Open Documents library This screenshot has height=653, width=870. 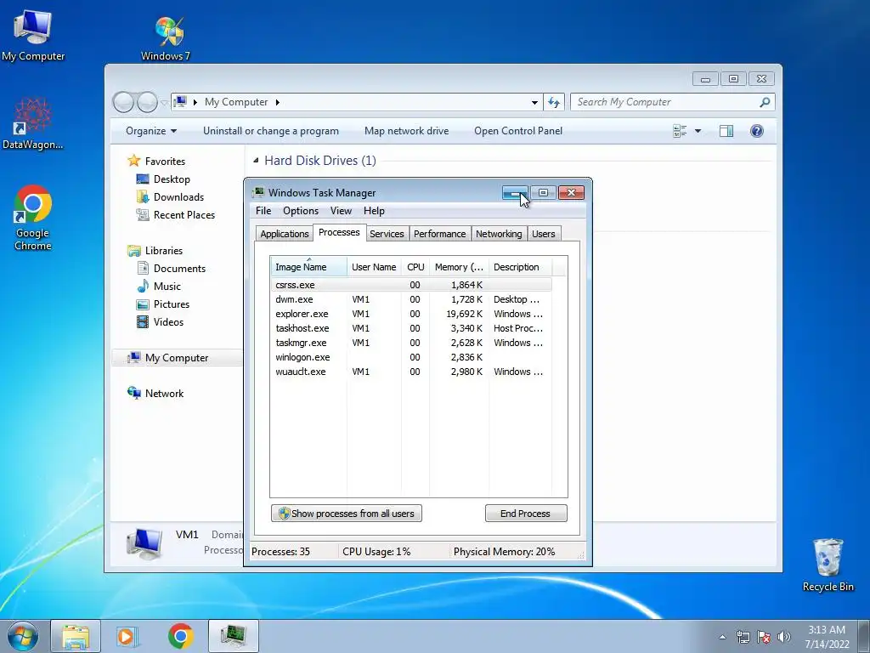[x=179, y=268]
